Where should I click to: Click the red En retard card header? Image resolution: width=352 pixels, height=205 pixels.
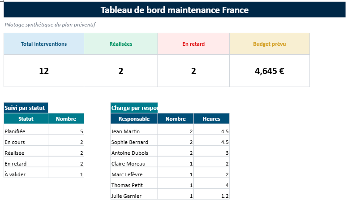pos(193,44)
